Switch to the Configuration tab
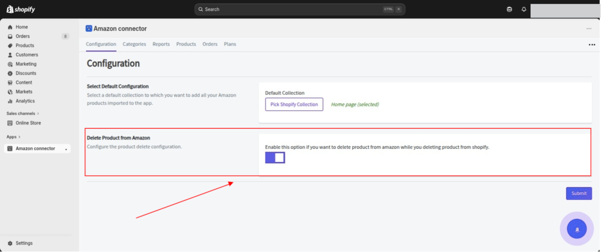Viewport: 601px width, 252px height. tap(101, 44)
